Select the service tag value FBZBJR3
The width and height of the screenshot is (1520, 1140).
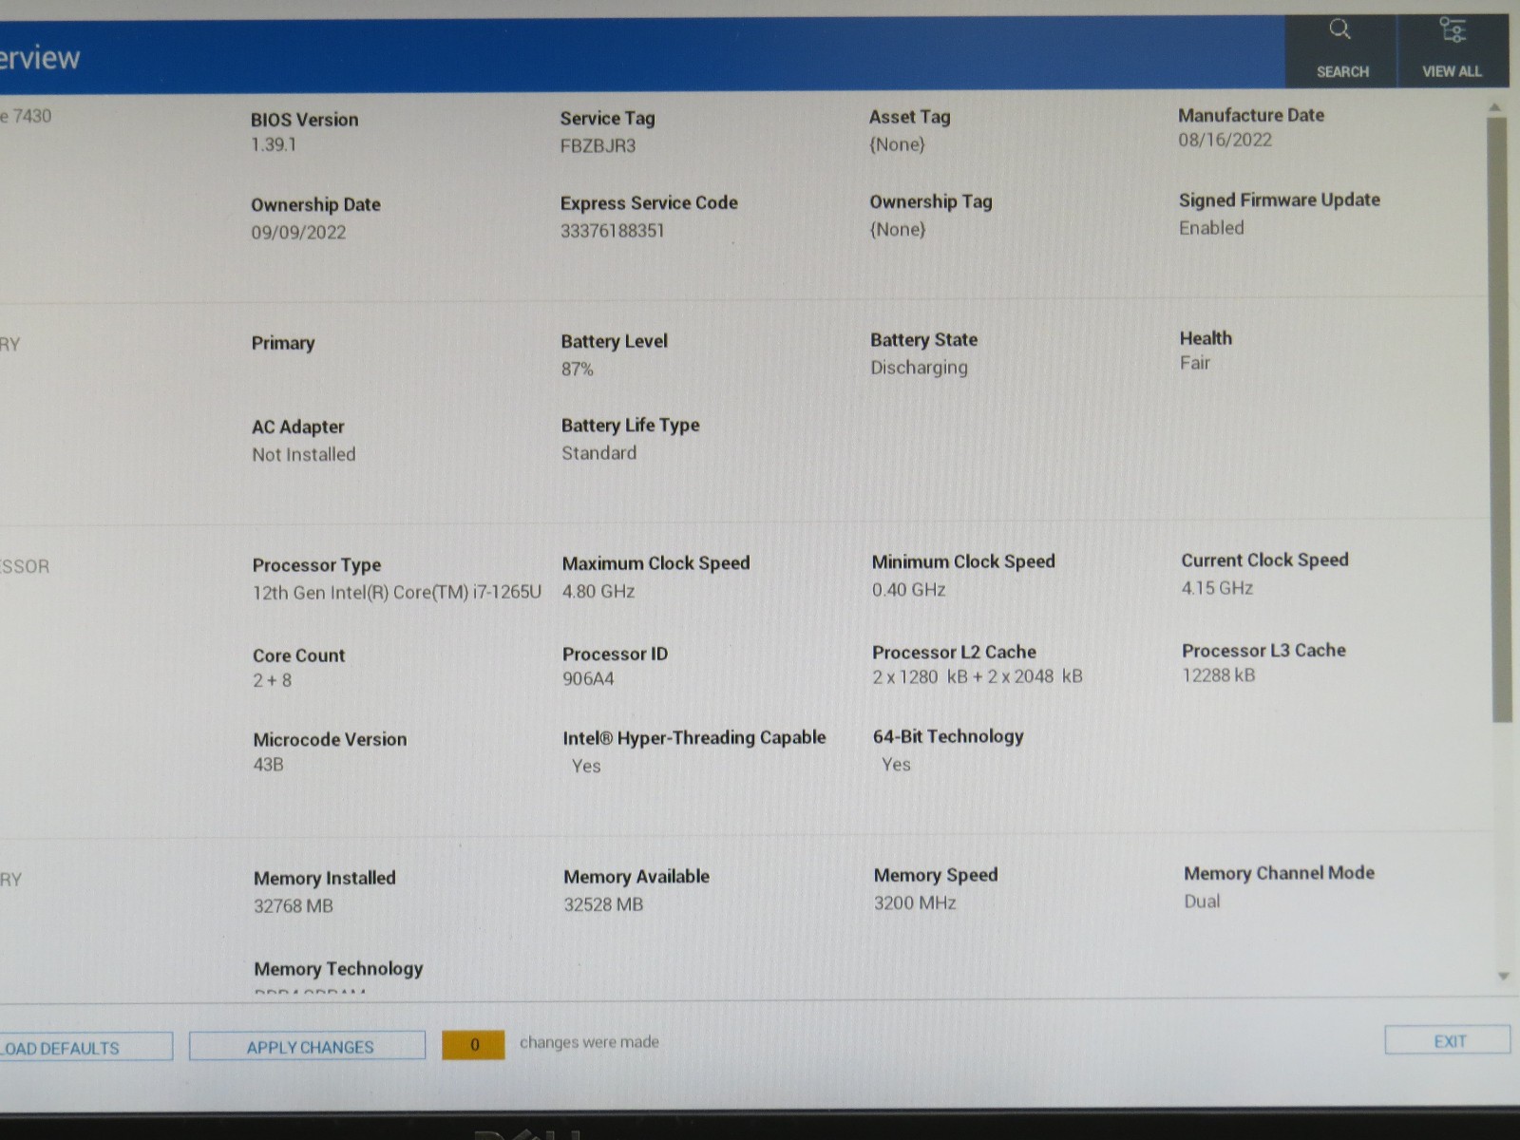point(598,146)
